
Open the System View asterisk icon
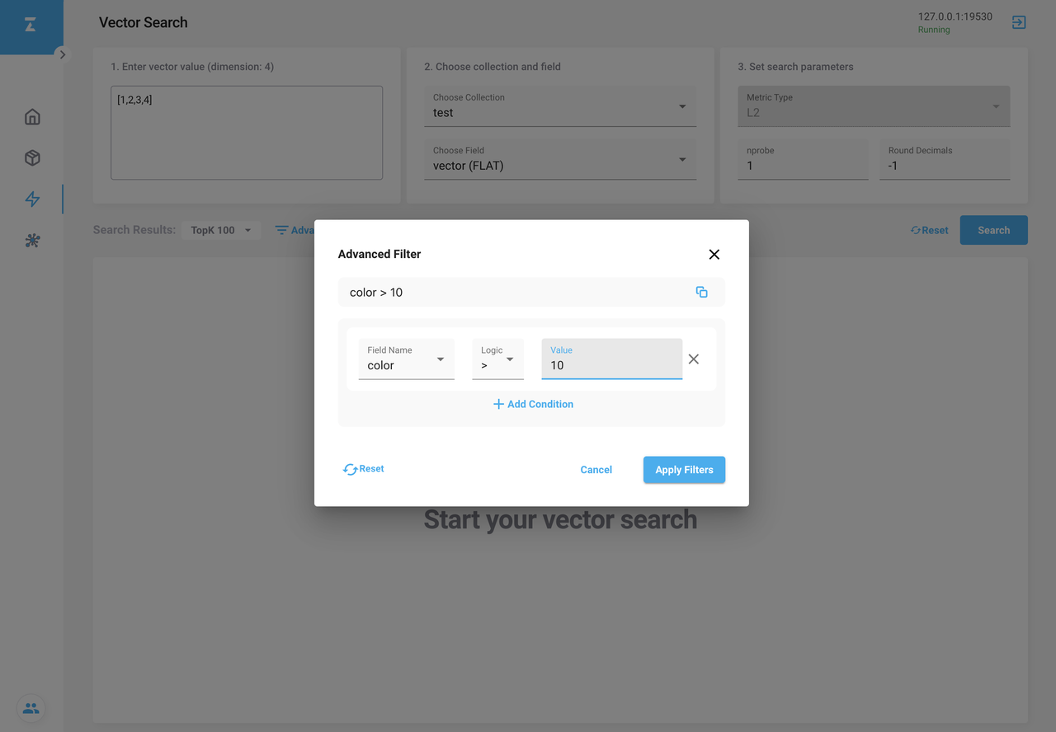(32, 241)
